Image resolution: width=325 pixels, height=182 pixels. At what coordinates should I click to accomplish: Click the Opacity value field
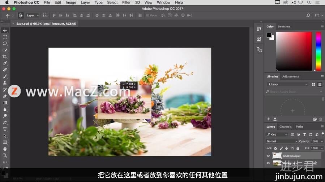315,142
